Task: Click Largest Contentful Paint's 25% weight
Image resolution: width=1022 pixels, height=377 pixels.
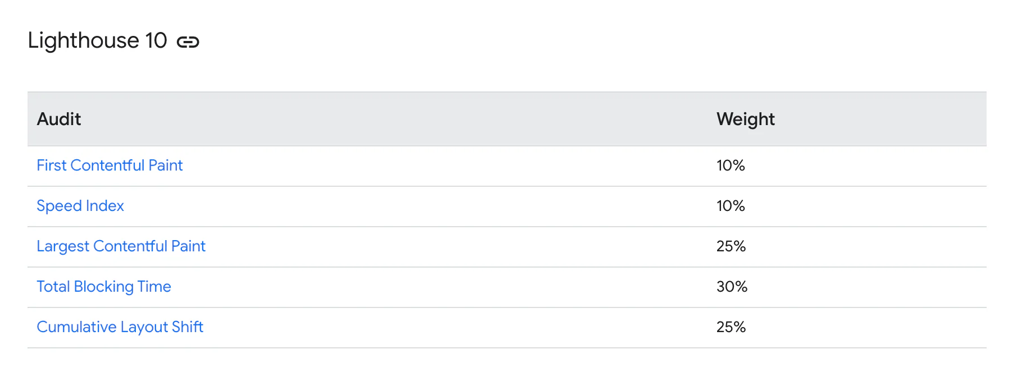Action: pos(731,246)
